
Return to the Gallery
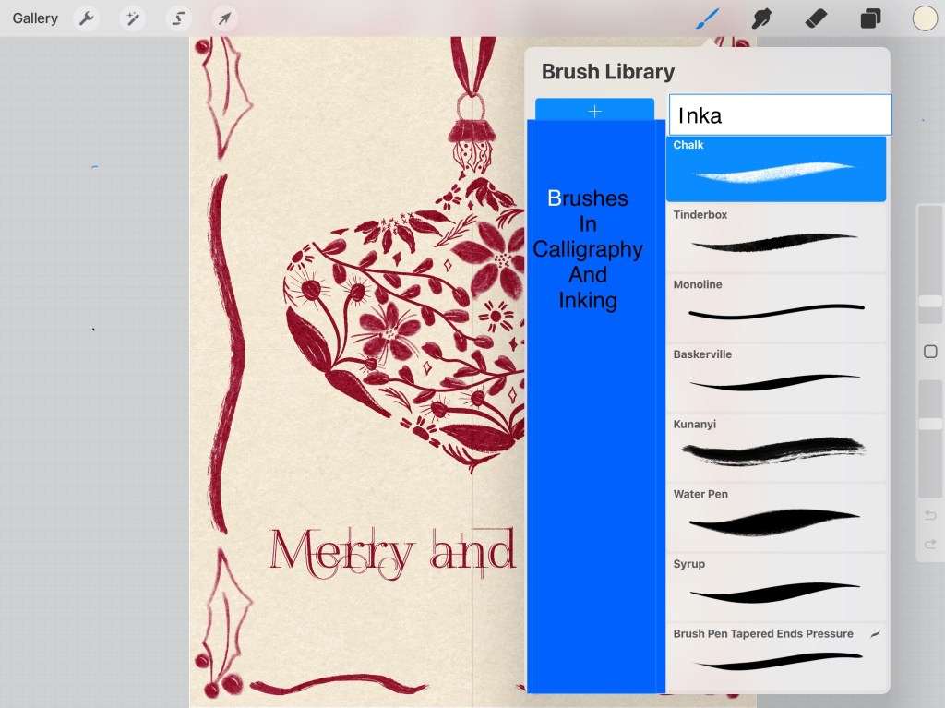(35, 18)
